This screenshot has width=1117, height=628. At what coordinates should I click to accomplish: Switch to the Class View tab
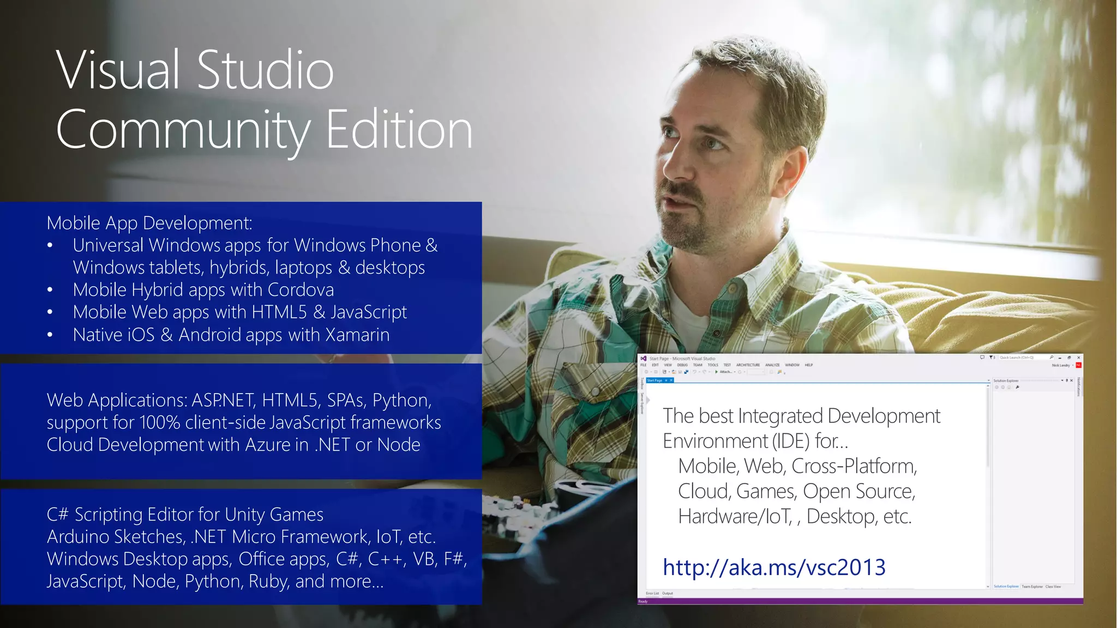point(1053,587)
